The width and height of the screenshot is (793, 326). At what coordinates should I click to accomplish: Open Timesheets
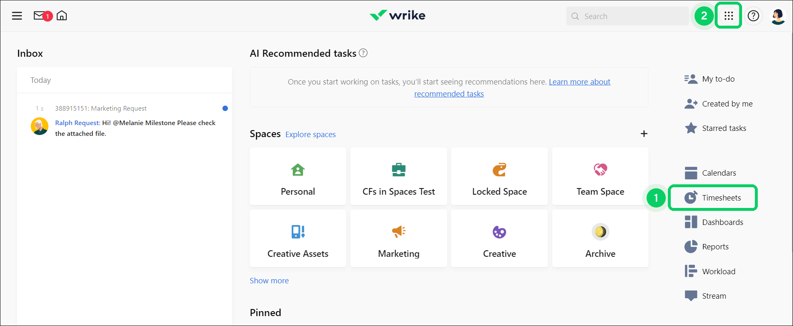tap(713, 198)
